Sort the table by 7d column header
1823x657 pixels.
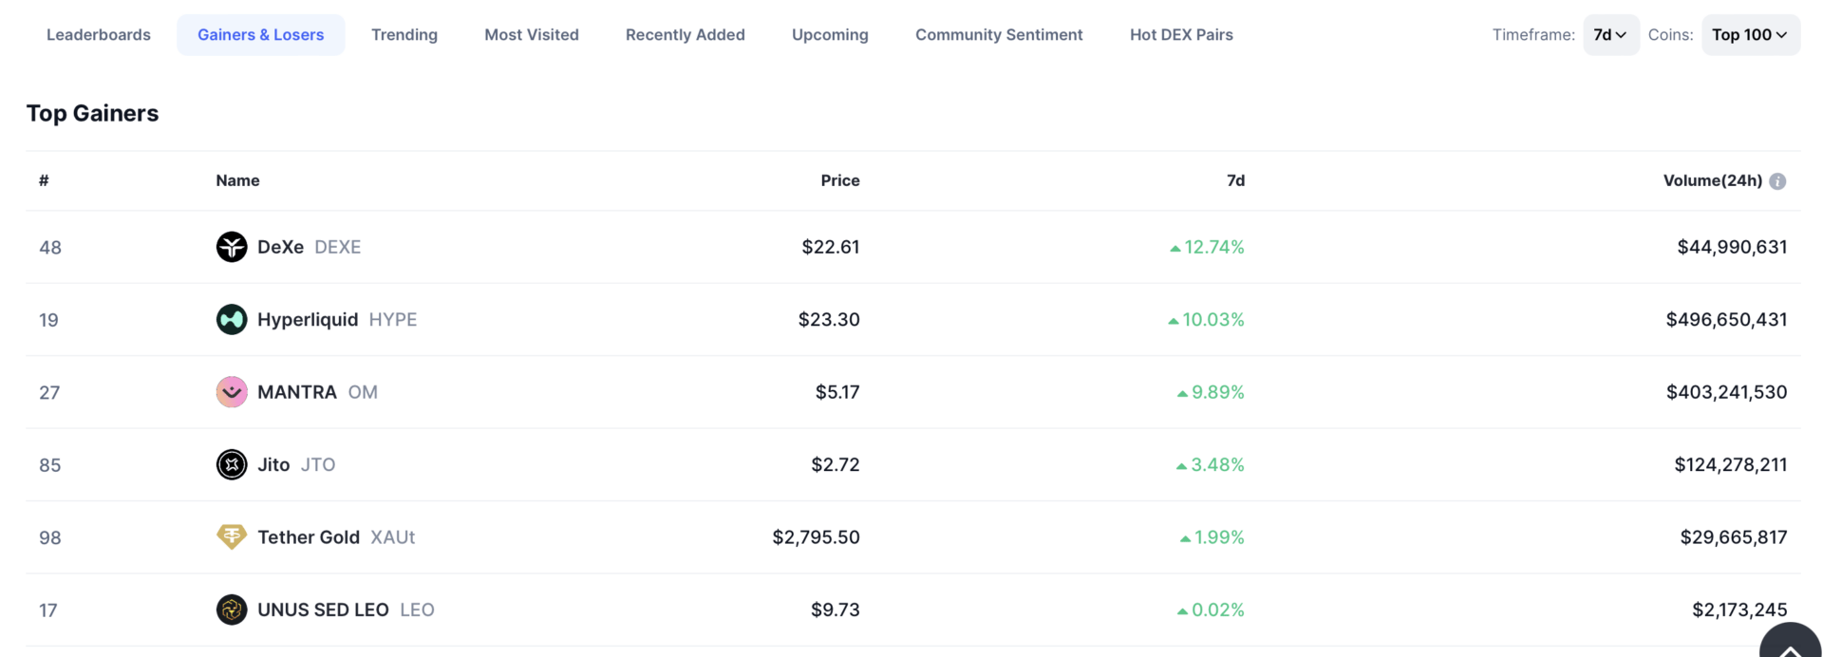coord(1235,180)
